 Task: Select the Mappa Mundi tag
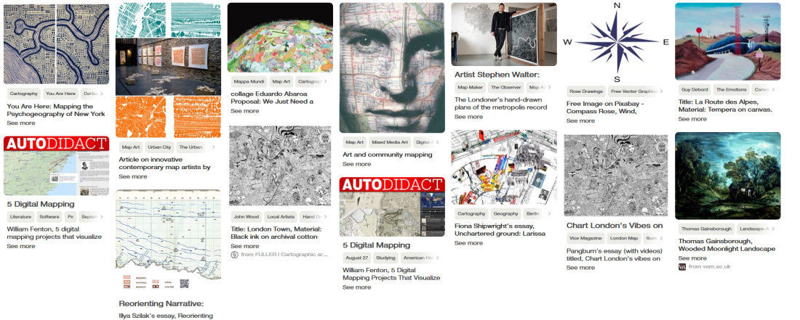click(247, 81)
